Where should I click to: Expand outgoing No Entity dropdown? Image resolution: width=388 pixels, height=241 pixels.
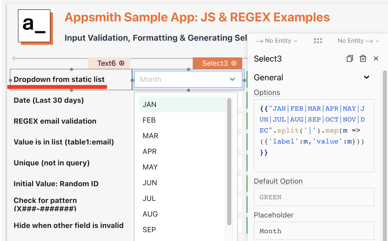(x=358, y=41)
